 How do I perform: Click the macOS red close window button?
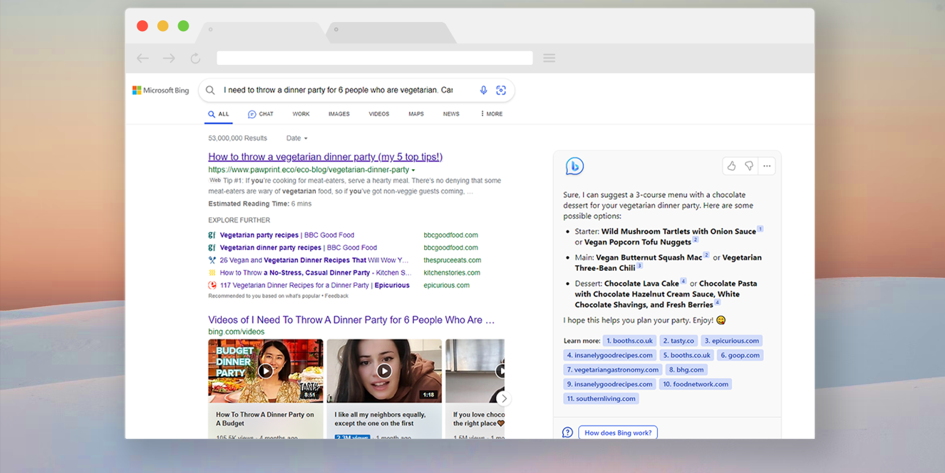point(142,26)
